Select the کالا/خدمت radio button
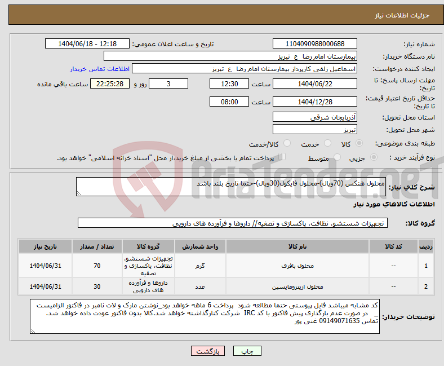The height and width of the screenshot is (366, 444). [x=287, y=143]
